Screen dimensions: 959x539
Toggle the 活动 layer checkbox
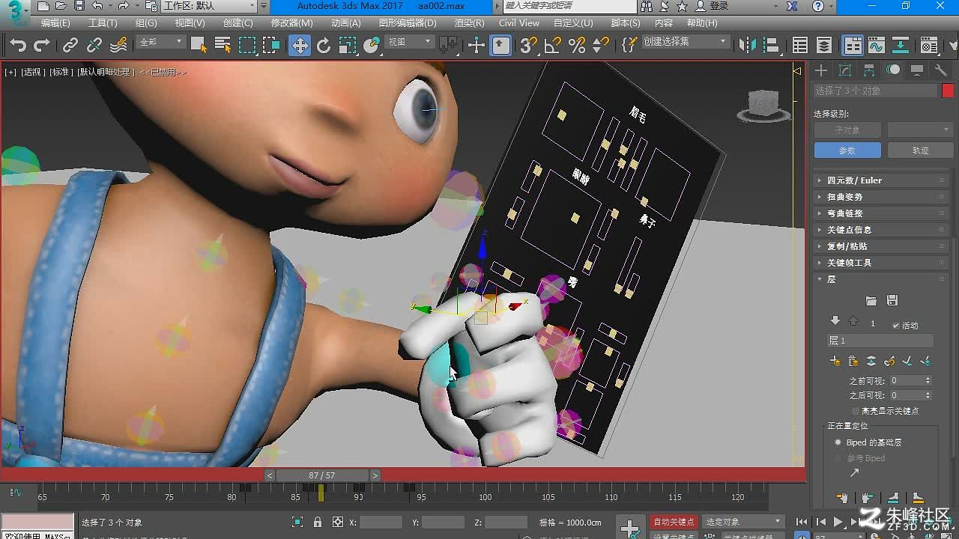[896, 326]
